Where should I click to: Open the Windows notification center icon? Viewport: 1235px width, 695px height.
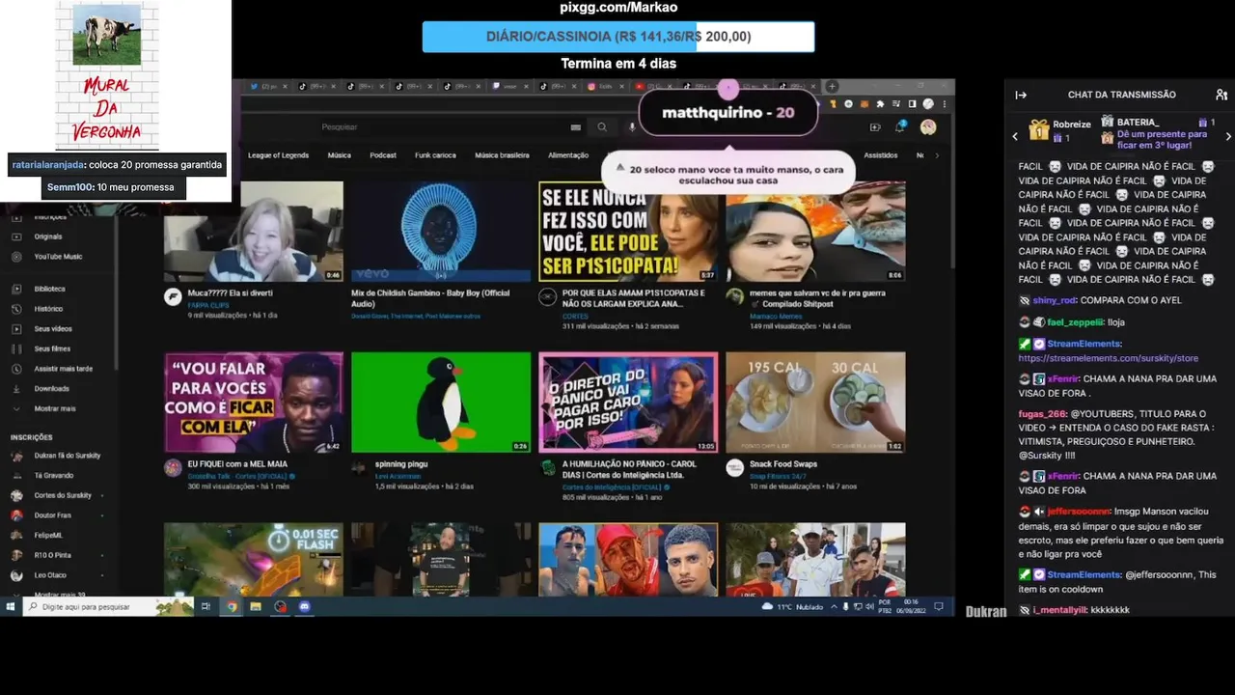[937, 606]
